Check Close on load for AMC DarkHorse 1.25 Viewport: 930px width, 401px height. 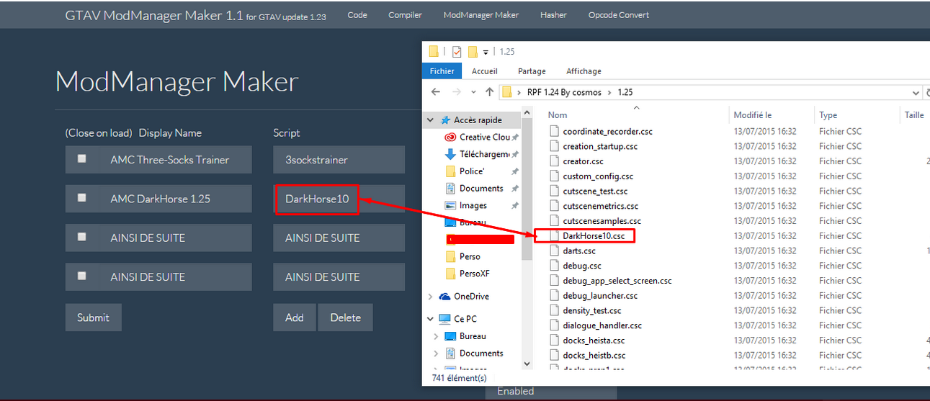tap(81, 197)
